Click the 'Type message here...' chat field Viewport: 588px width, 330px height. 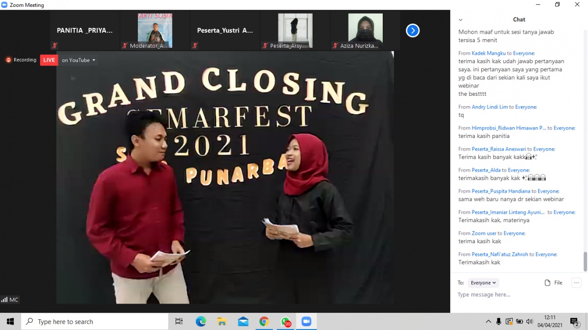(514, 295)
